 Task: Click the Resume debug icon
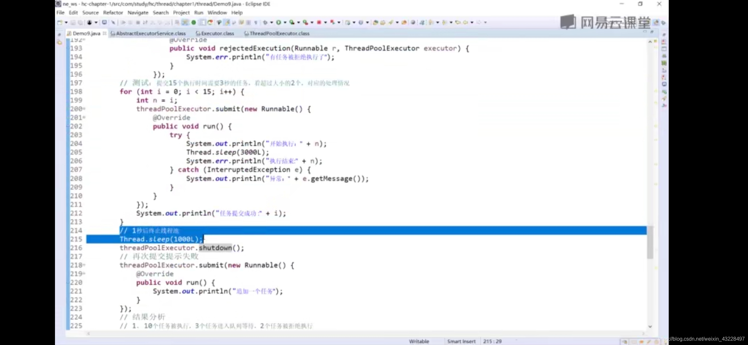[x=123, y=22]
